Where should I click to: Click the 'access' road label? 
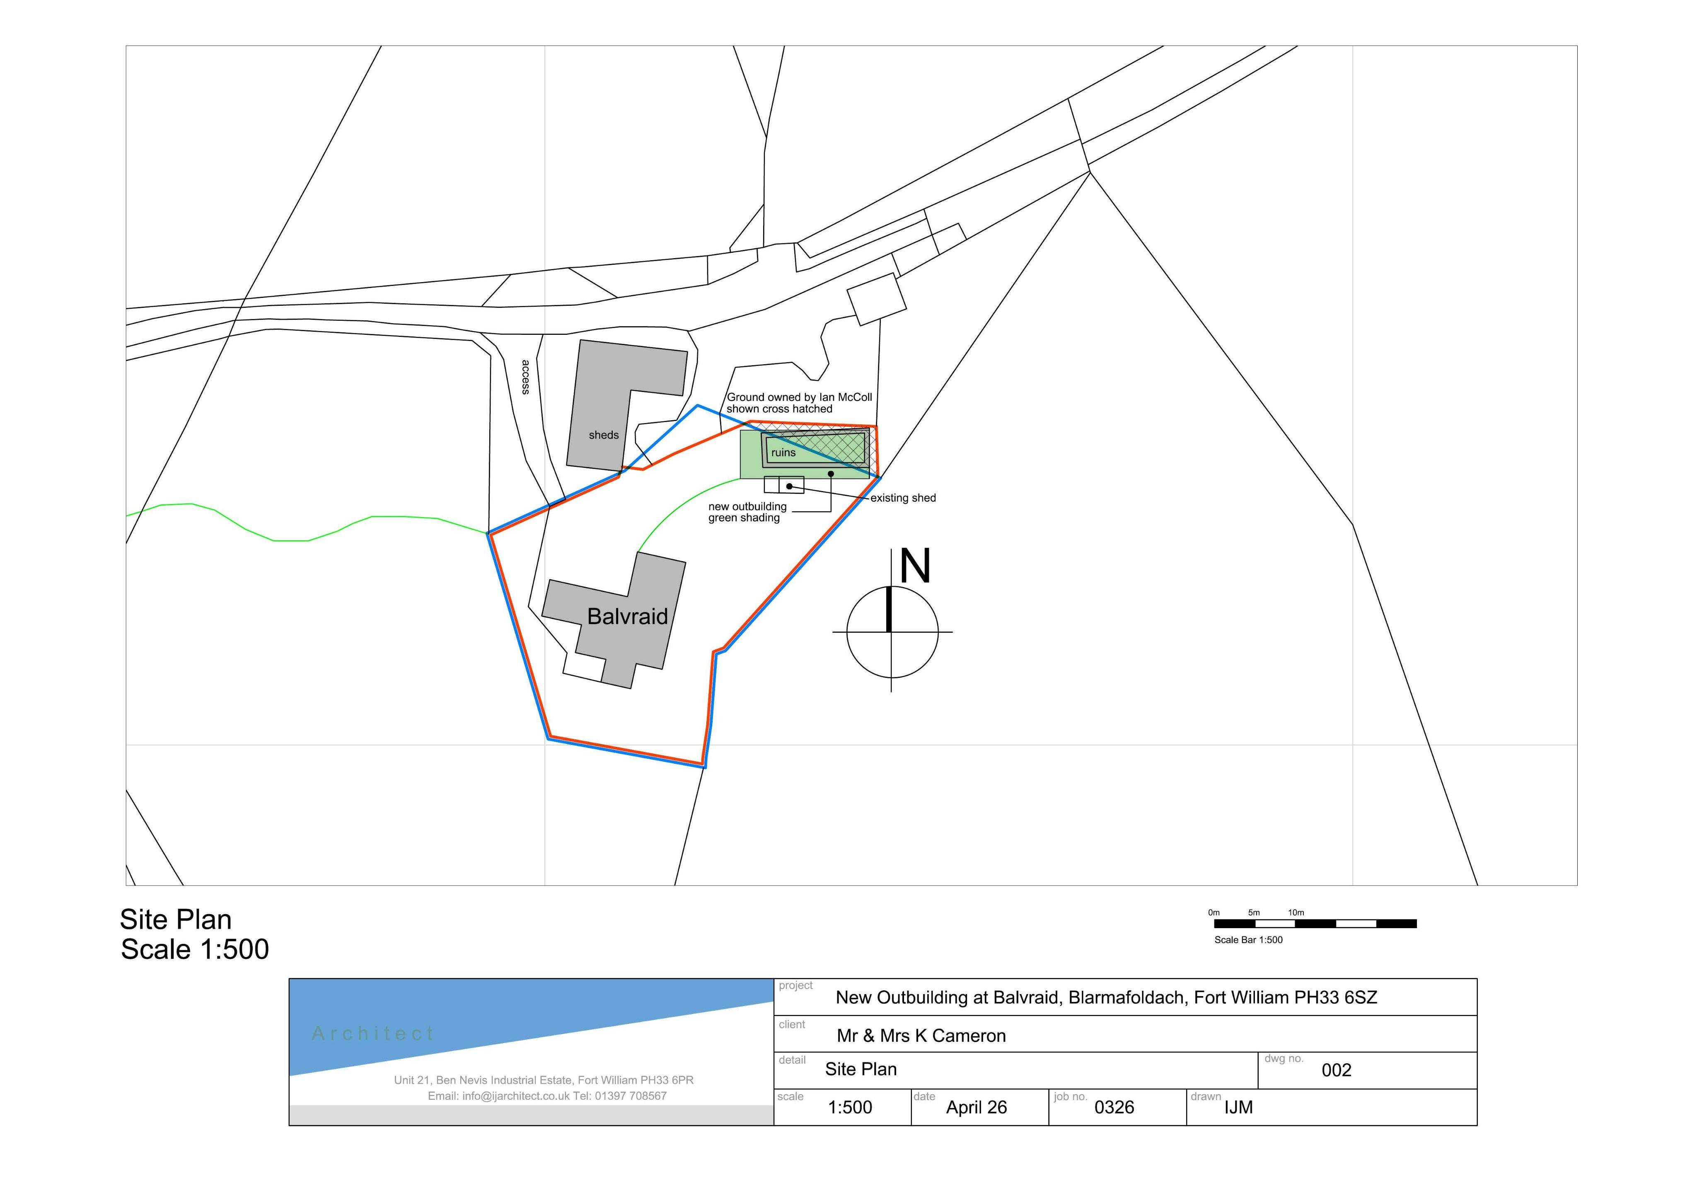click(525, 377)
